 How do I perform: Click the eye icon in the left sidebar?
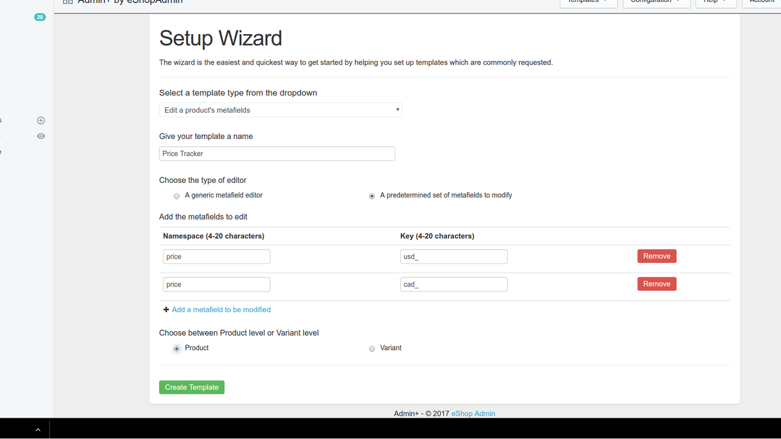click(x=40, y=136)
